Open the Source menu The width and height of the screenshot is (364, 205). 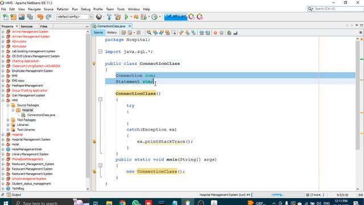point(48,9)
